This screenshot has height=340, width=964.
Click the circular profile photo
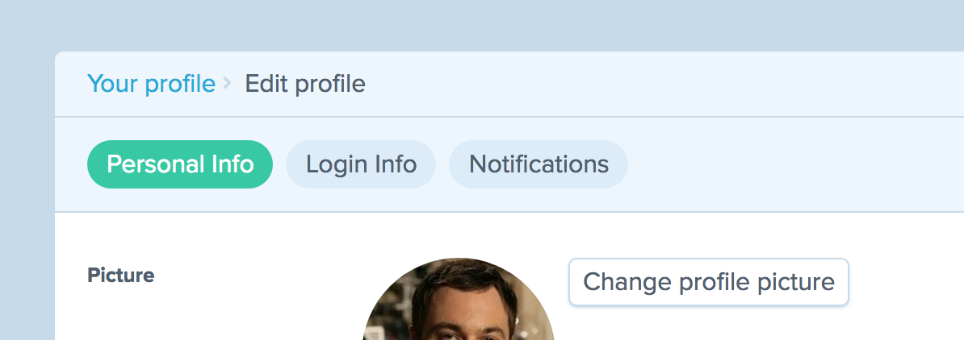(x=459, y=300)
